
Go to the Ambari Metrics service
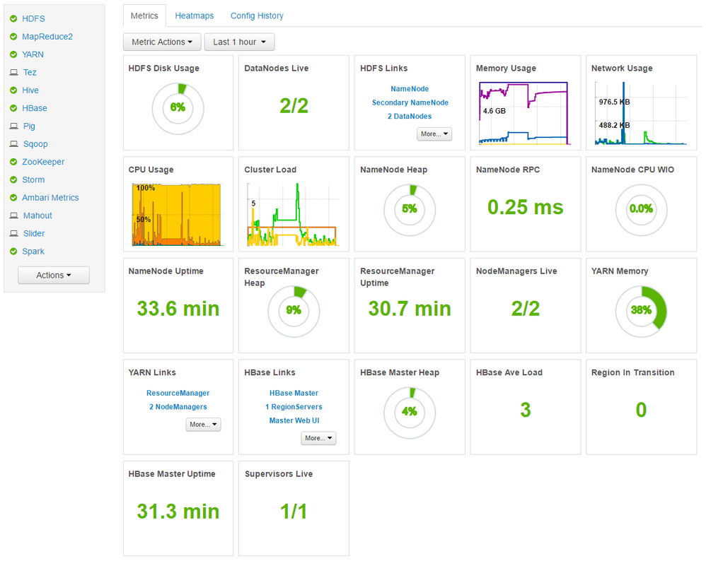click(50, 198)
